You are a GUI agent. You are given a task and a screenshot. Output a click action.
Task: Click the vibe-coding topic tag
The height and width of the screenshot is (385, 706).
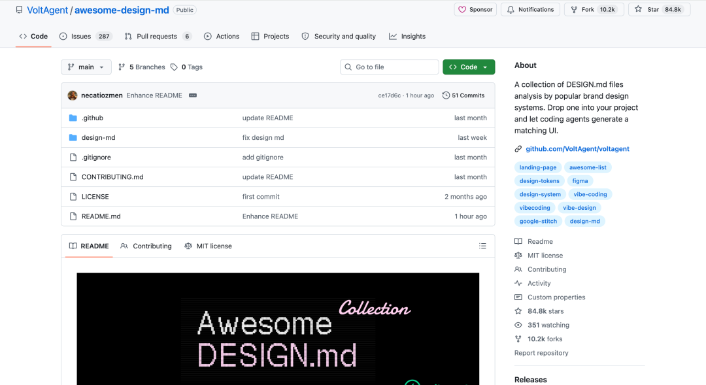[x=590, y=195]
